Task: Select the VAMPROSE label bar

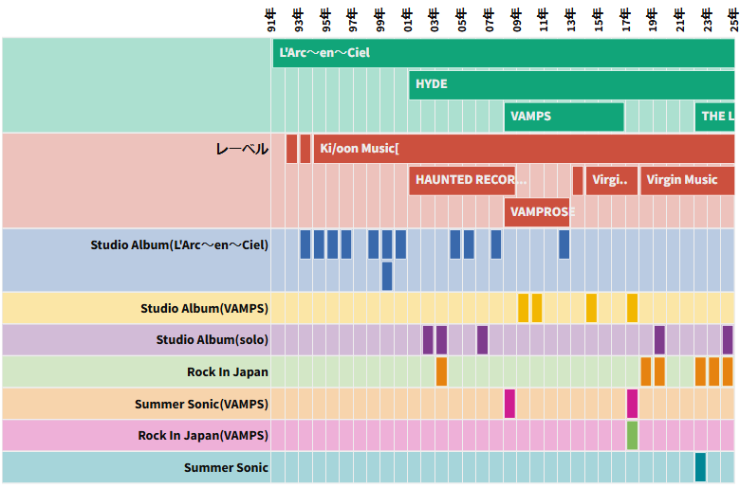Action: click(539, 212)
